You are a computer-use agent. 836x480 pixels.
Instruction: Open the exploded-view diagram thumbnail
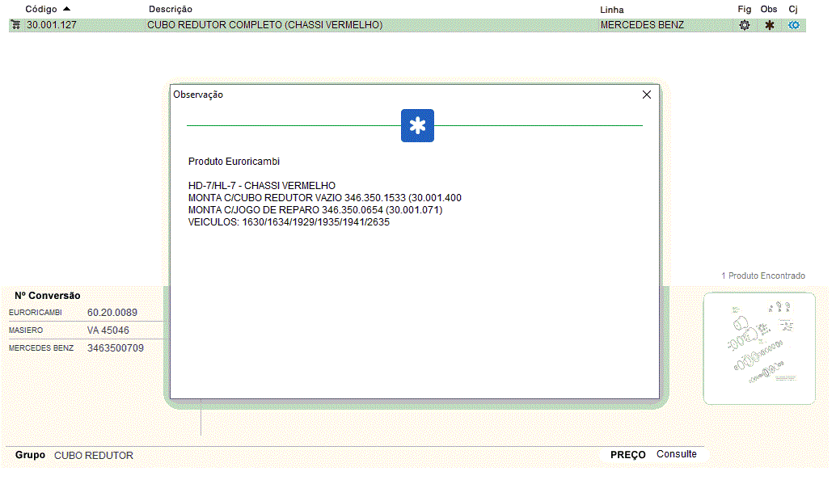[x=759, y=348]
